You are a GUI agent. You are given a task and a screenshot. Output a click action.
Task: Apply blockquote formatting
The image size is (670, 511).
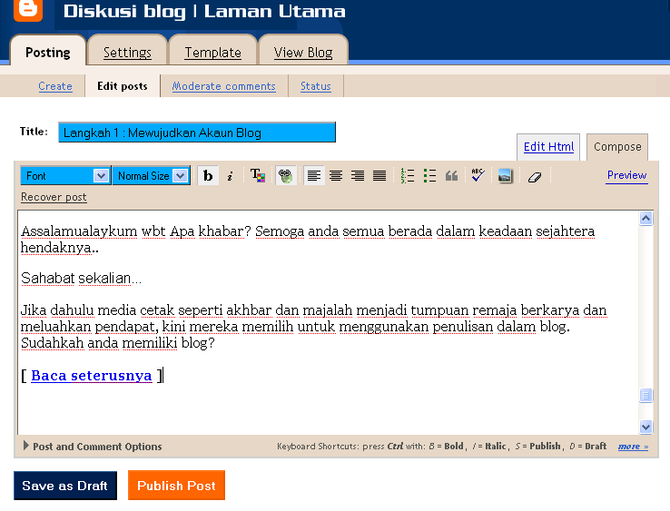point(451,175)
